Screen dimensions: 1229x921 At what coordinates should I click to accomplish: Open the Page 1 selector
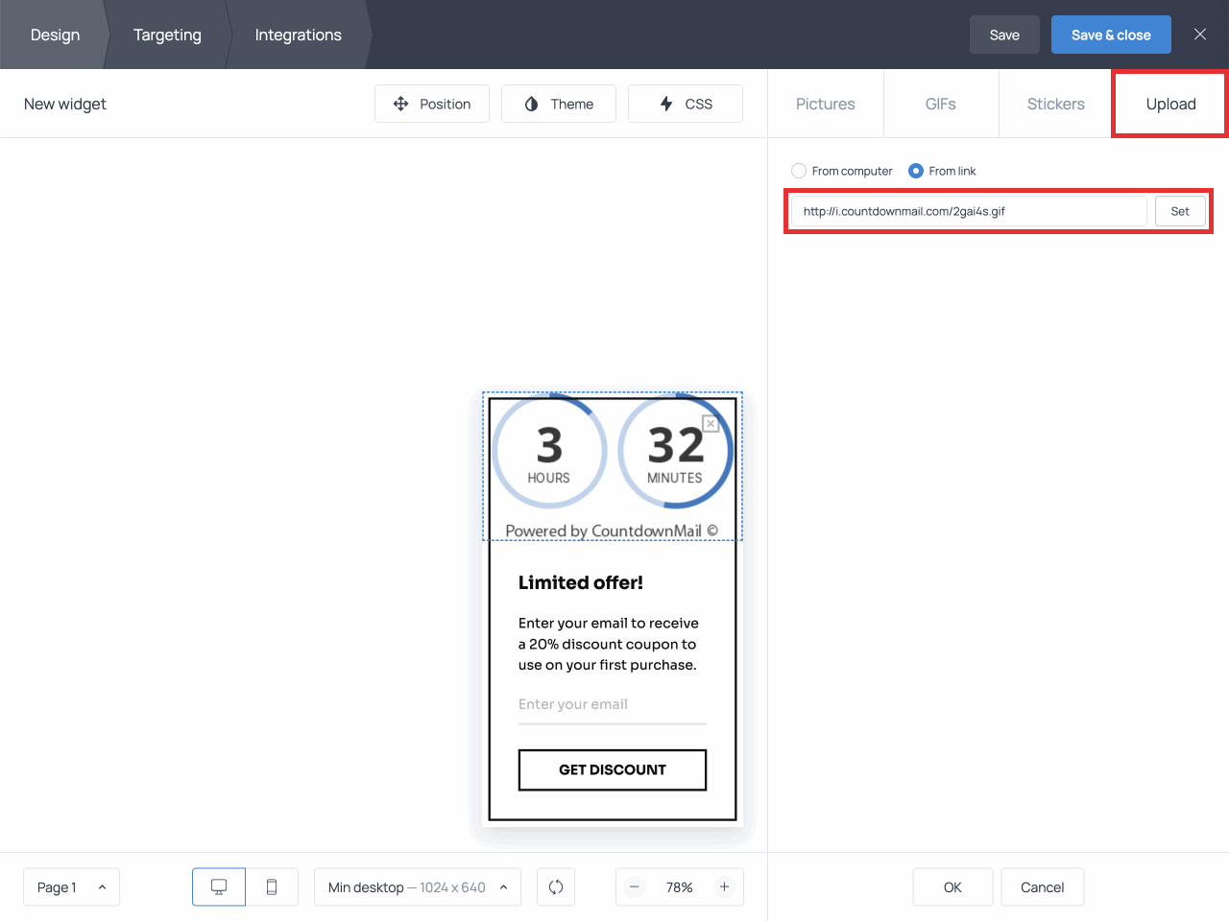(71, 886)
